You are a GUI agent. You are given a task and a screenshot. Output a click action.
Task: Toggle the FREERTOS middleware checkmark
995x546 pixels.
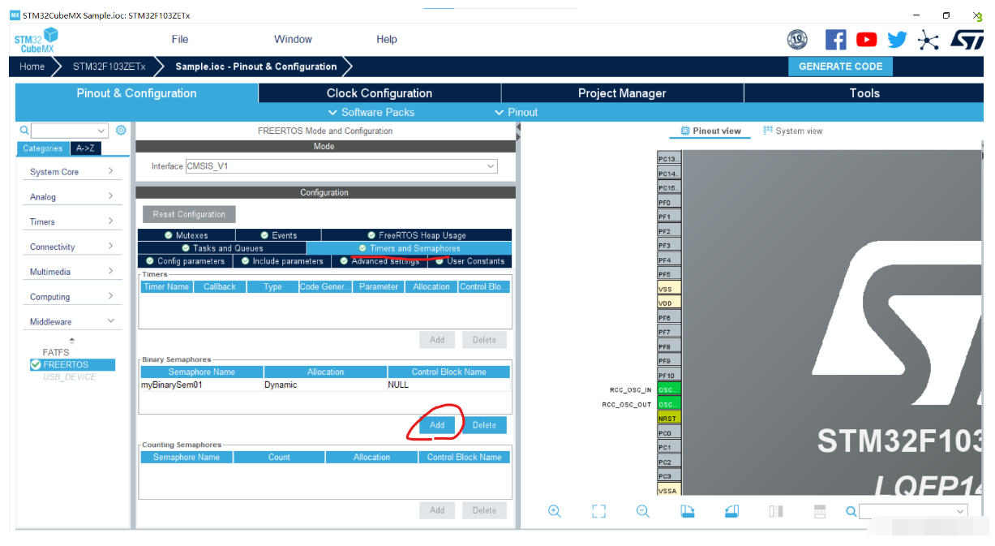36,365
